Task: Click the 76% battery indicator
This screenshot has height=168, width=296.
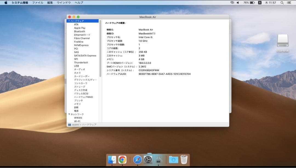Action: (249, 3)
